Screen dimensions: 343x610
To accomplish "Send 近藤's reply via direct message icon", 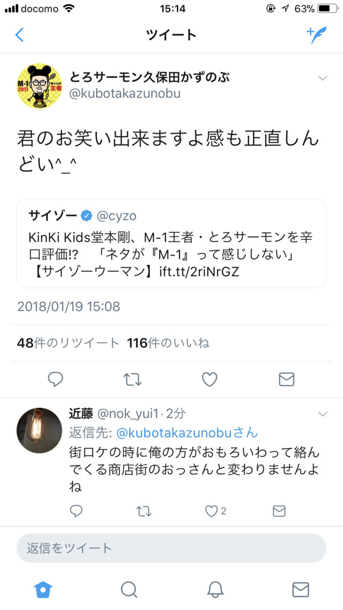I will click(279, 511).
